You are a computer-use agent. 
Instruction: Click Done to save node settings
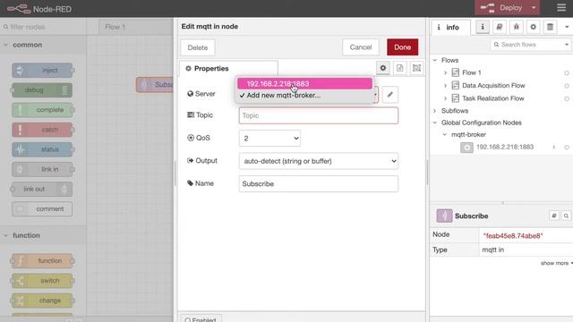point(402,47)
